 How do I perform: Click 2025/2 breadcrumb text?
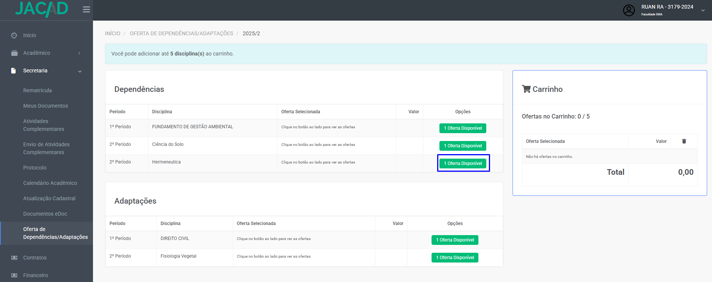[x=251, y=33]
